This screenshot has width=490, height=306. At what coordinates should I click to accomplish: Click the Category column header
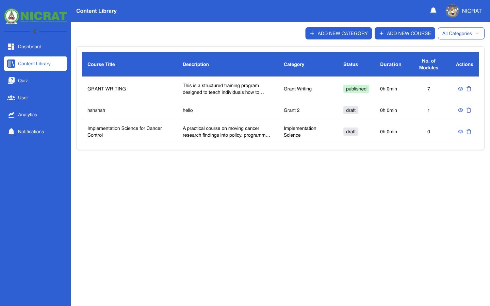click(x=294, y=64)
